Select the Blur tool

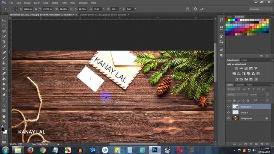(4, 84)
